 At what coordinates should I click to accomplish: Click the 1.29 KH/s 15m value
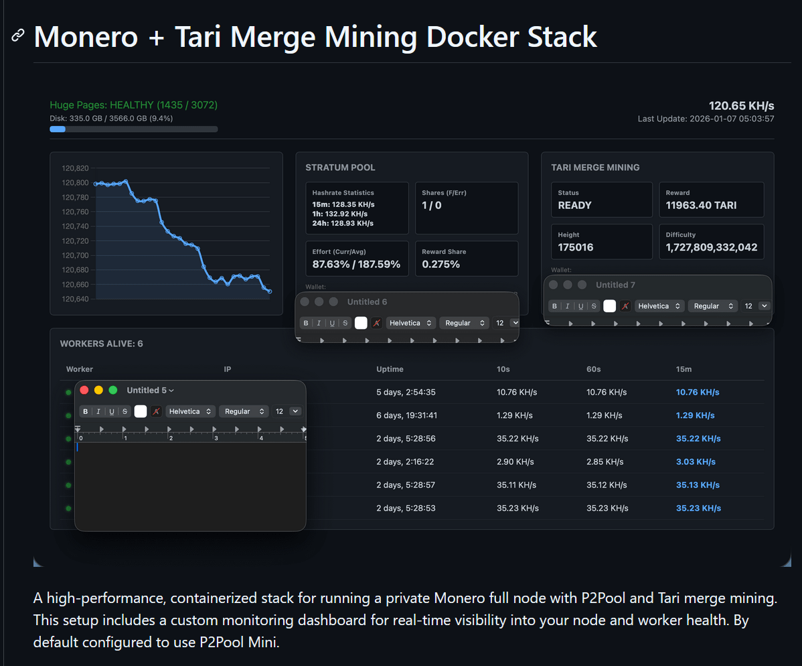click(695, 415)
